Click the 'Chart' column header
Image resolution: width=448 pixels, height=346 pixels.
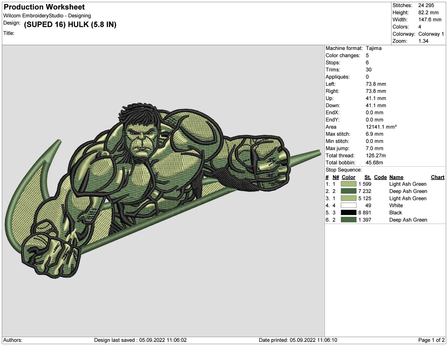437,177
